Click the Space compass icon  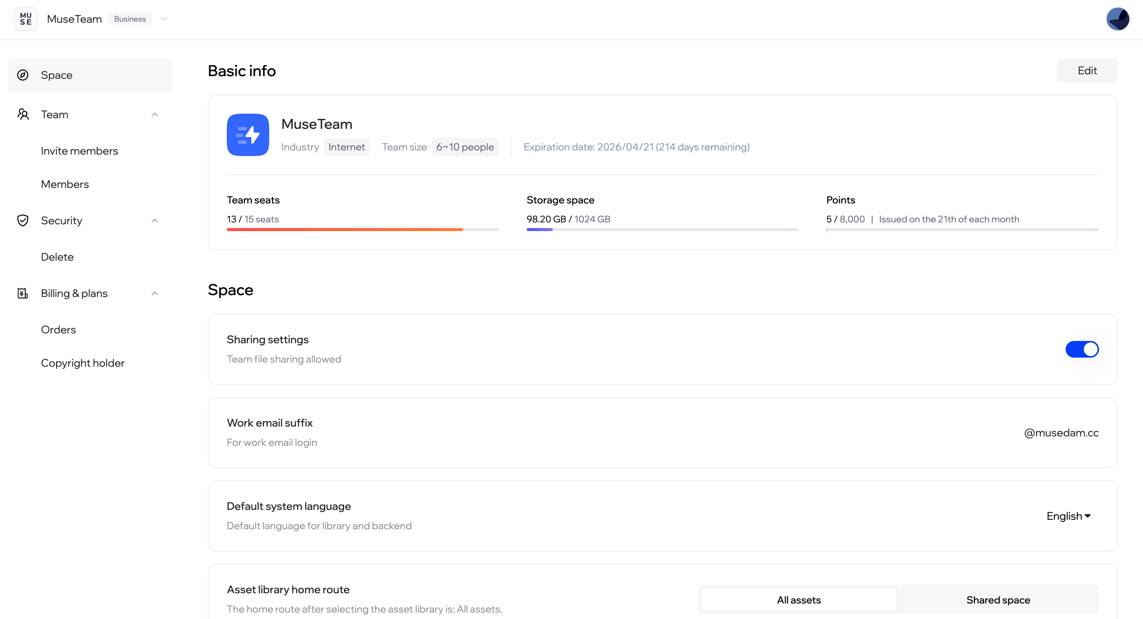pos(23,75)
